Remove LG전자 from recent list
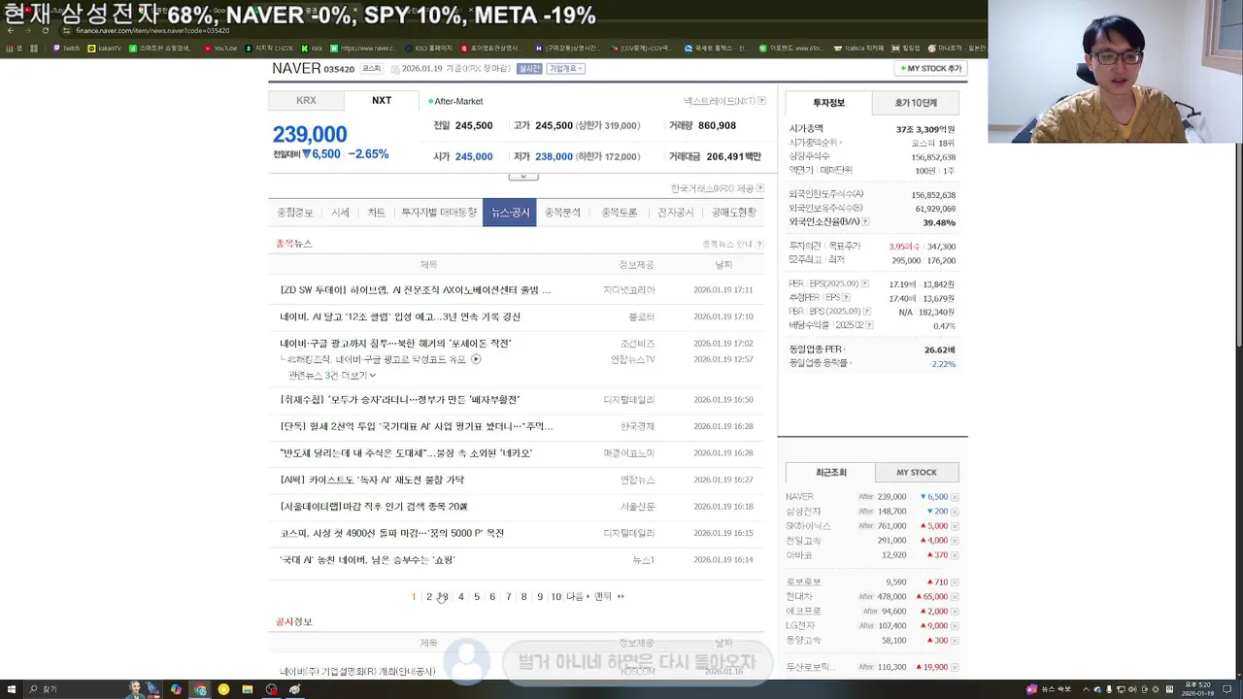Screen dimensions: 1243x699 point(955,626)
